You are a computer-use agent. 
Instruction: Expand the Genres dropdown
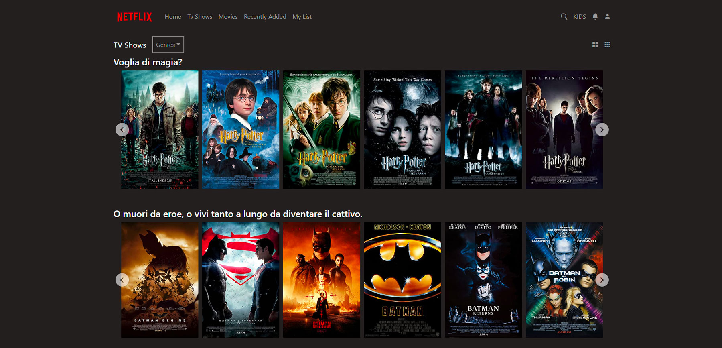point(168,45)
